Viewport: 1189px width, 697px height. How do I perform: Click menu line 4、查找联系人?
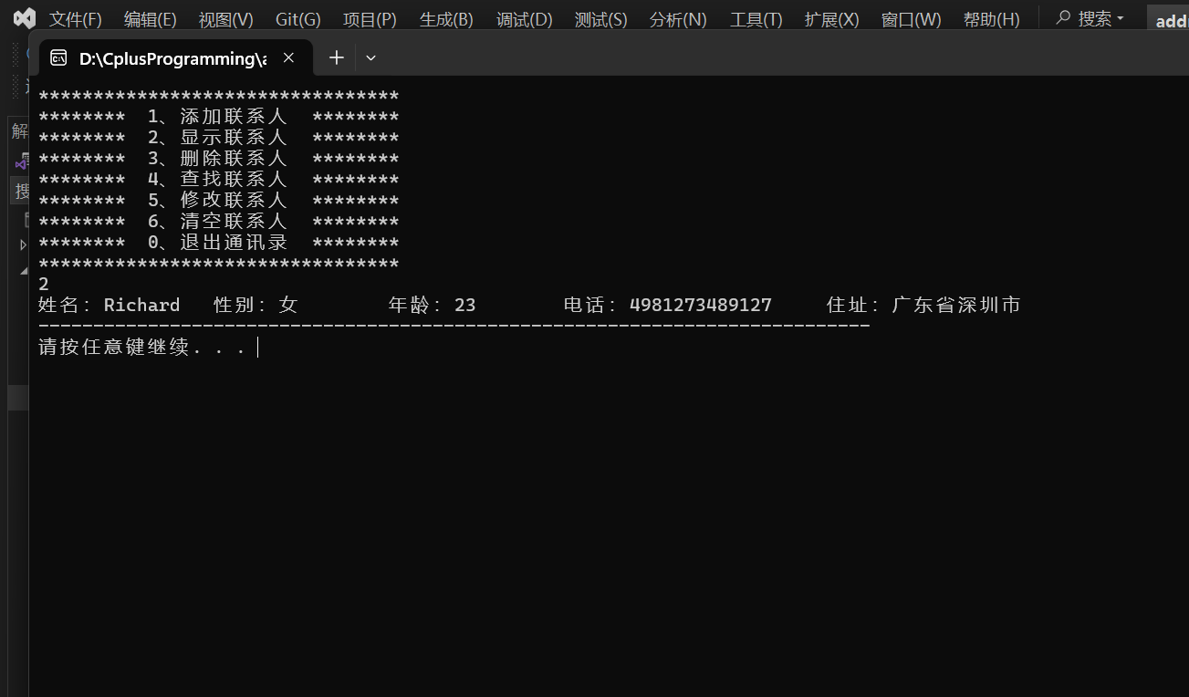217,180
